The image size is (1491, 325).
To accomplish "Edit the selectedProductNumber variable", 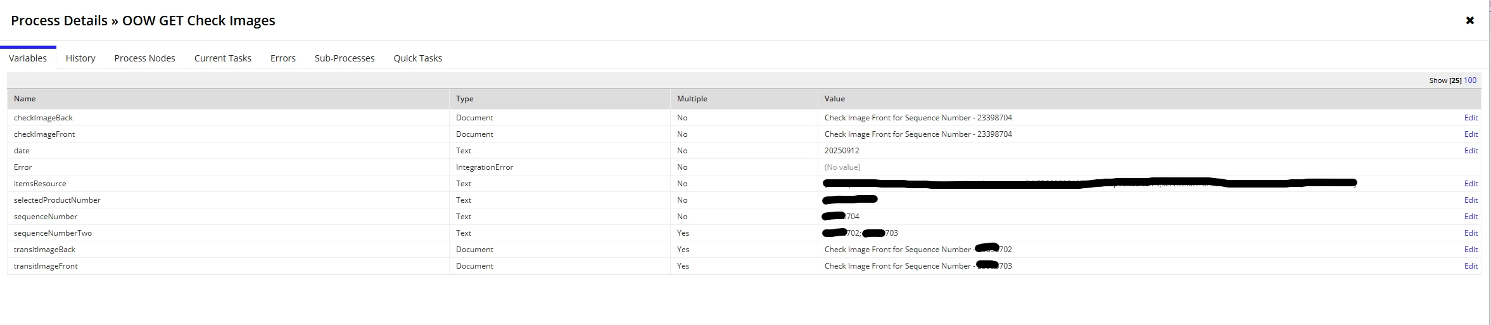I will point(1471,200).
